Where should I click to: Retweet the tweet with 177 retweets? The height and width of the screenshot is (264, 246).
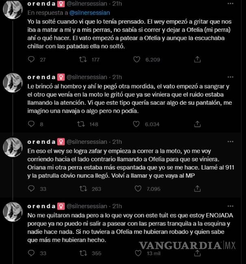pyautogui.click(x=83, y=59)
